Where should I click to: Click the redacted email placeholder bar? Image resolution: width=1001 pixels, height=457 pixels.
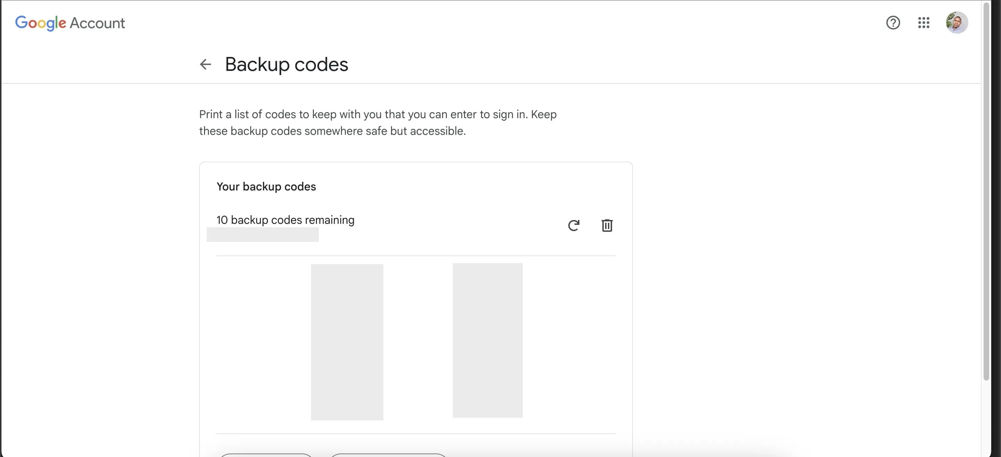[x=263, y=234]
